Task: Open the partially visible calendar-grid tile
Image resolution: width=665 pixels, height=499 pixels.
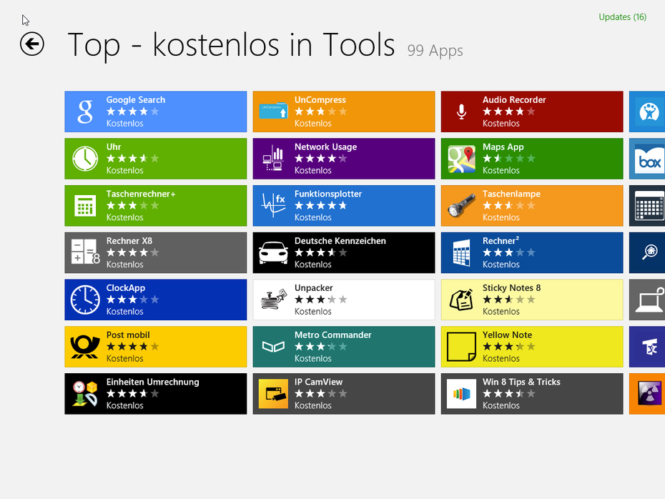Action: click(x=647, y=206)
